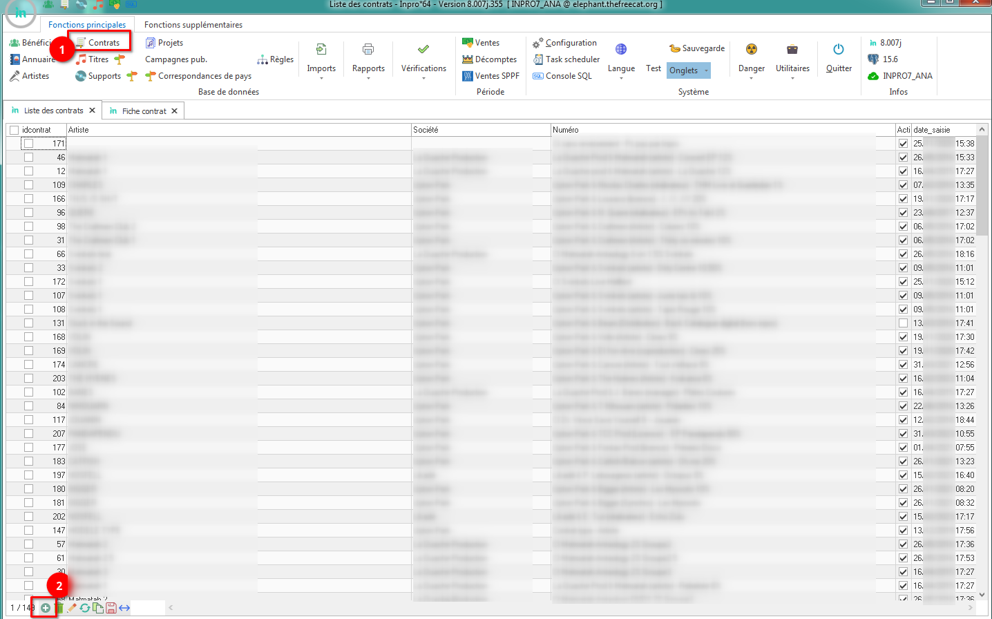Delete record with trash icon
The width and height of the screenshot is (992, 619).
pyautogui.click(x=59, y=608)
